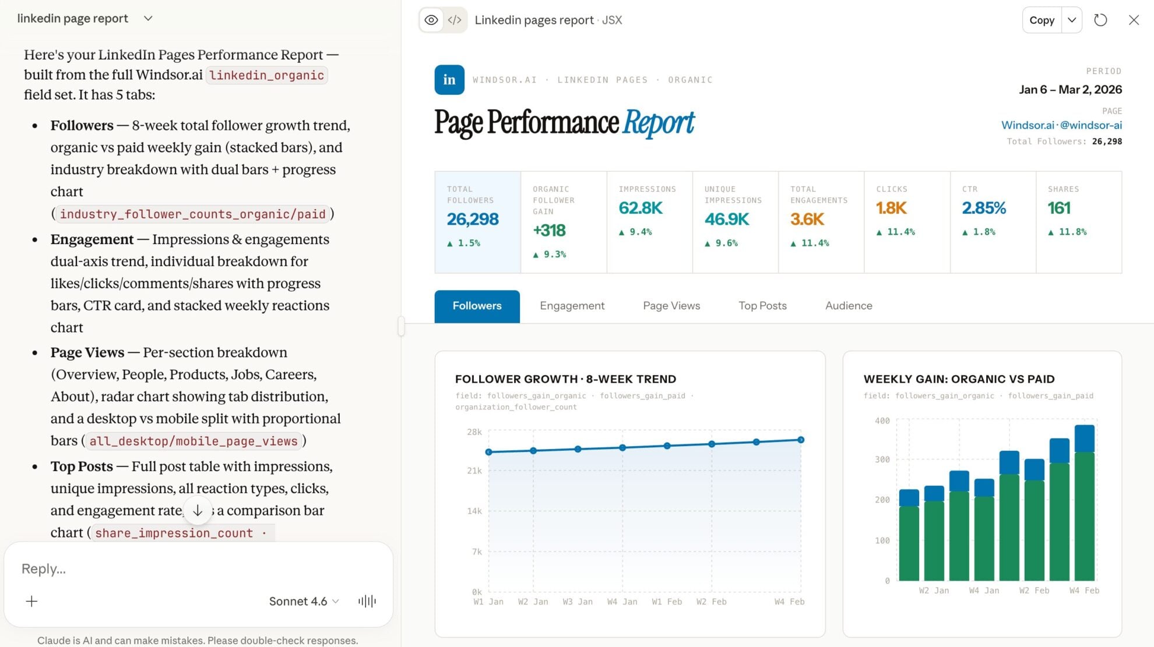Open the Copy options dropdown arrow
This screenshot has width=1154, height=647.
[1071, 19]
